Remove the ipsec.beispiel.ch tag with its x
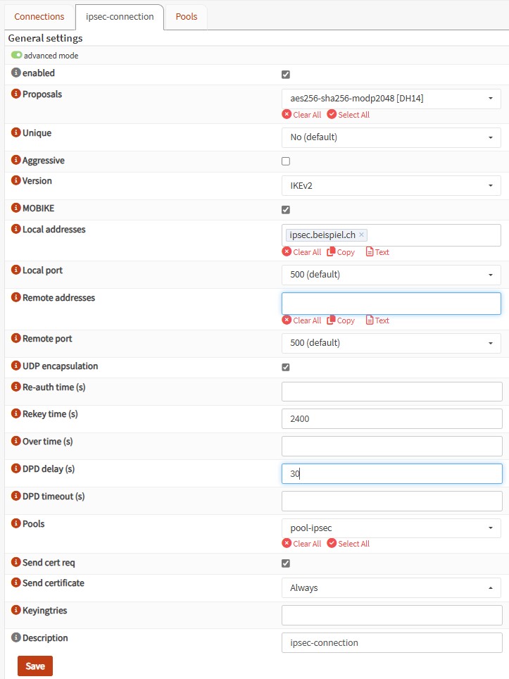Screen dimensions: 509x679 coord(361,235)
